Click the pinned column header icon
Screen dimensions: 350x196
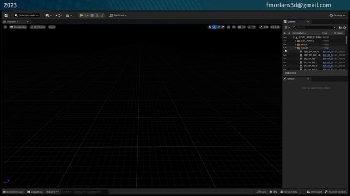pyautogui.click(x=289, y=33)
